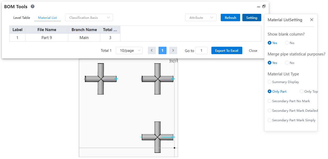Viewport: 328px width, 159px height.
Task: Open the 10/page size dropdown
Action: tap(129, 50)
